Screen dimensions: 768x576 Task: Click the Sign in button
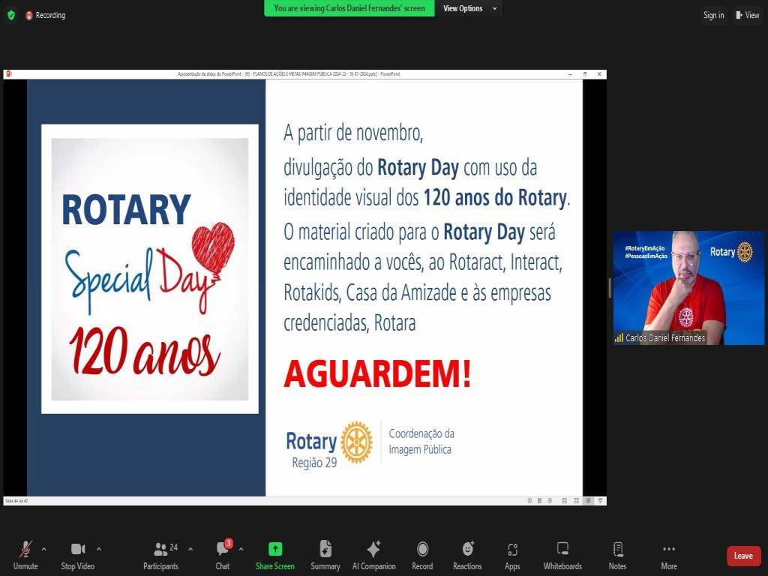pyautogui.click(x=713, y=15)
